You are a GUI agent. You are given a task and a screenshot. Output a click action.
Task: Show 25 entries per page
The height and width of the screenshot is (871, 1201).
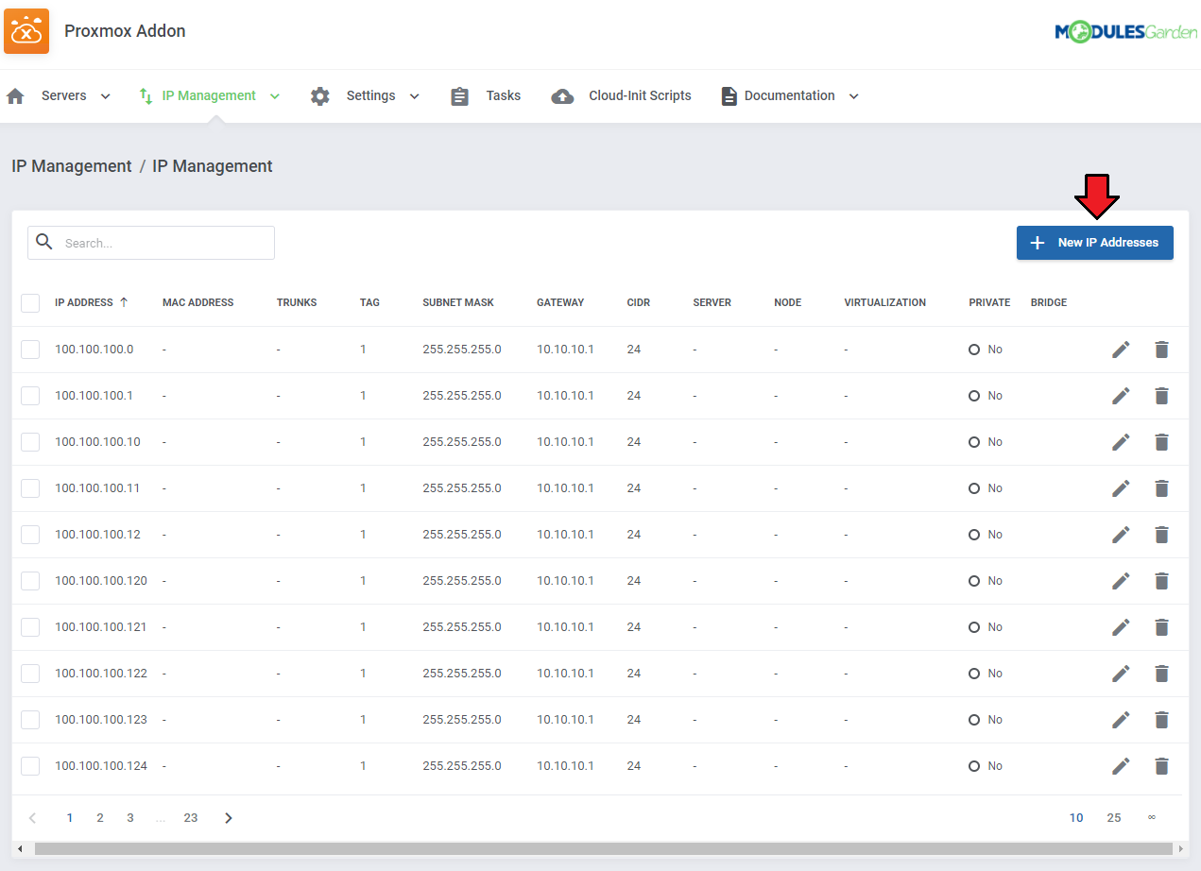[1114, 818]
